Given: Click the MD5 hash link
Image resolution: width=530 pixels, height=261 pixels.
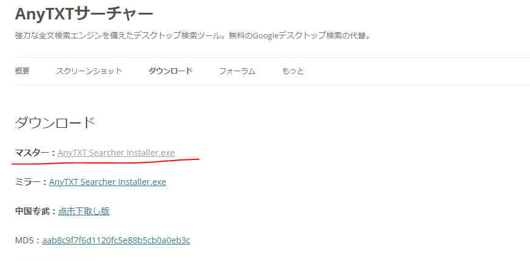Looking at the screenshot, I should coord(116,240).
